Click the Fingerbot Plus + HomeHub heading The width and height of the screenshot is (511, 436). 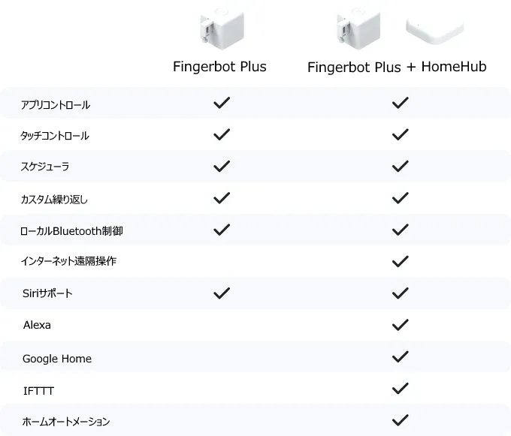coord(397,68)
